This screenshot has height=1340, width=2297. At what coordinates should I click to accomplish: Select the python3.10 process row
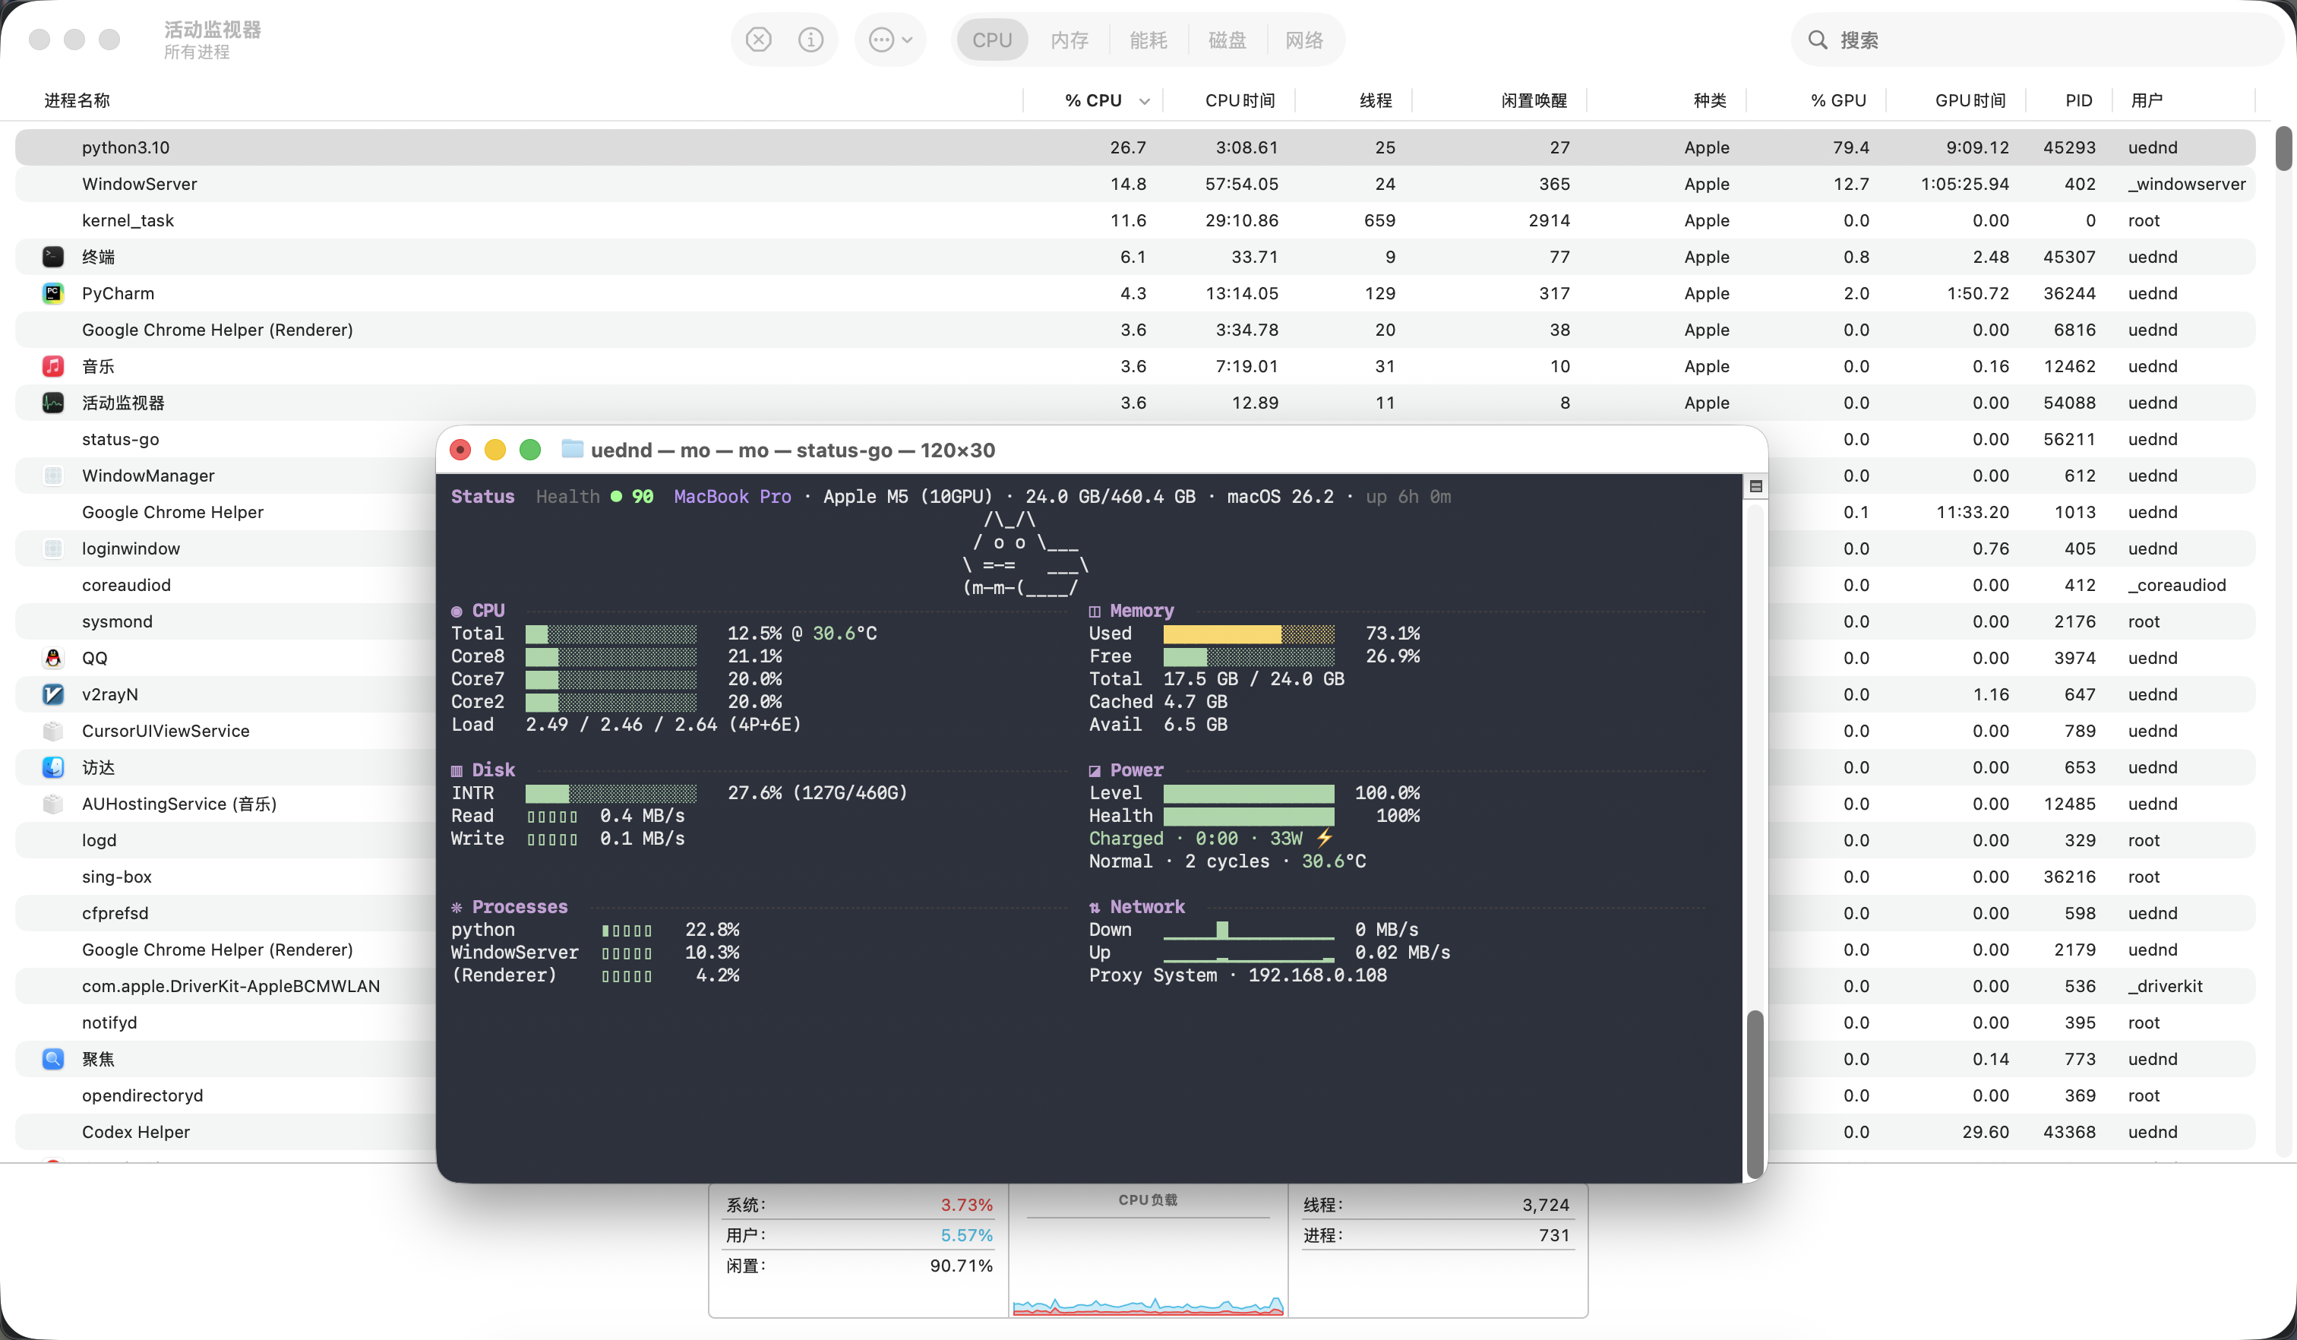pos(1135,147)
